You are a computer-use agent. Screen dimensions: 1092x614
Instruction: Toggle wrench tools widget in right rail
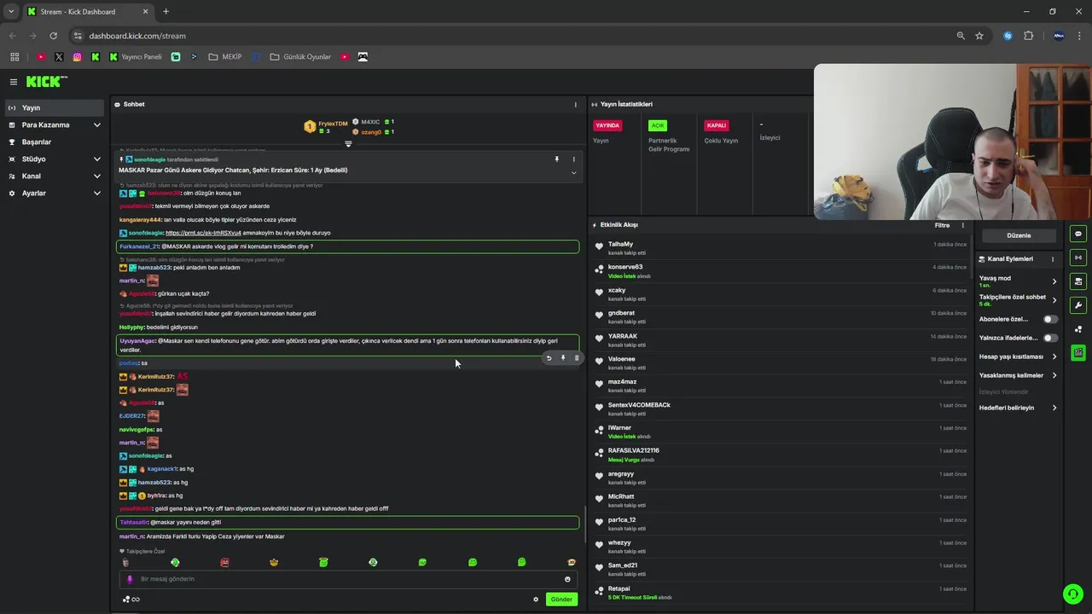coord(1078,305)
